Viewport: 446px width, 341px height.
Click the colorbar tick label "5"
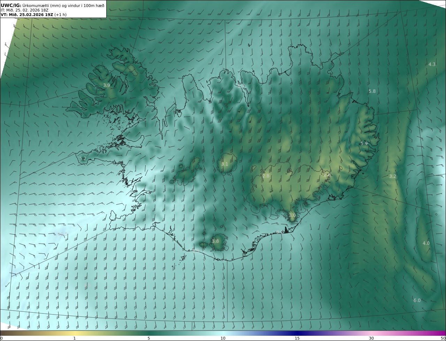click(x=149, y=338)
